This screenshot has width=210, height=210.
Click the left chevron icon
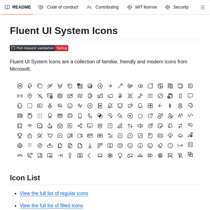coord(89,156)
